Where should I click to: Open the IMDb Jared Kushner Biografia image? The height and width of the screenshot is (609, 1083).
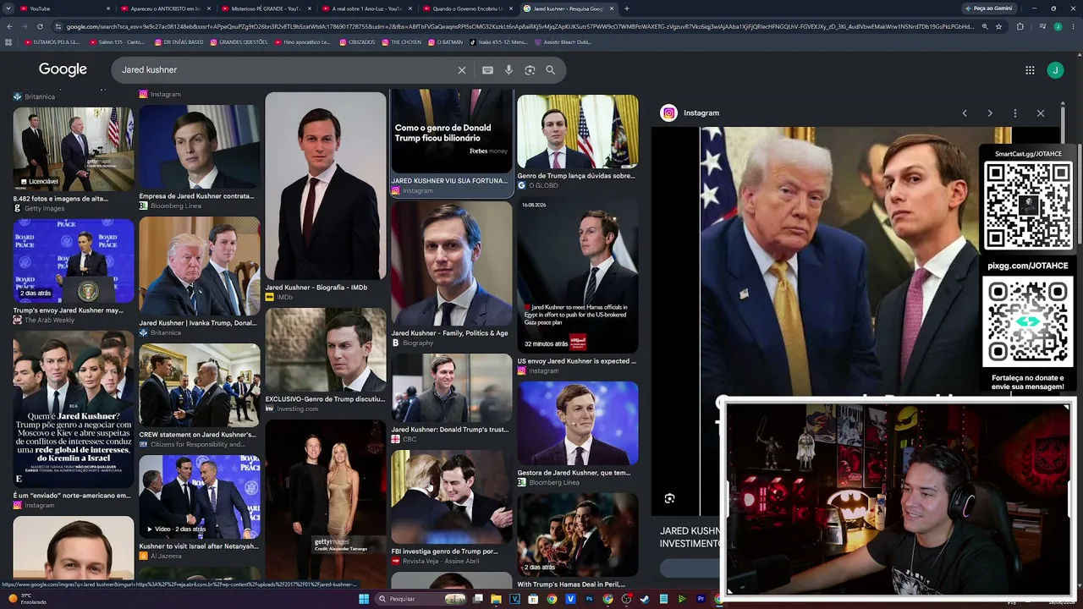(326, 186)
